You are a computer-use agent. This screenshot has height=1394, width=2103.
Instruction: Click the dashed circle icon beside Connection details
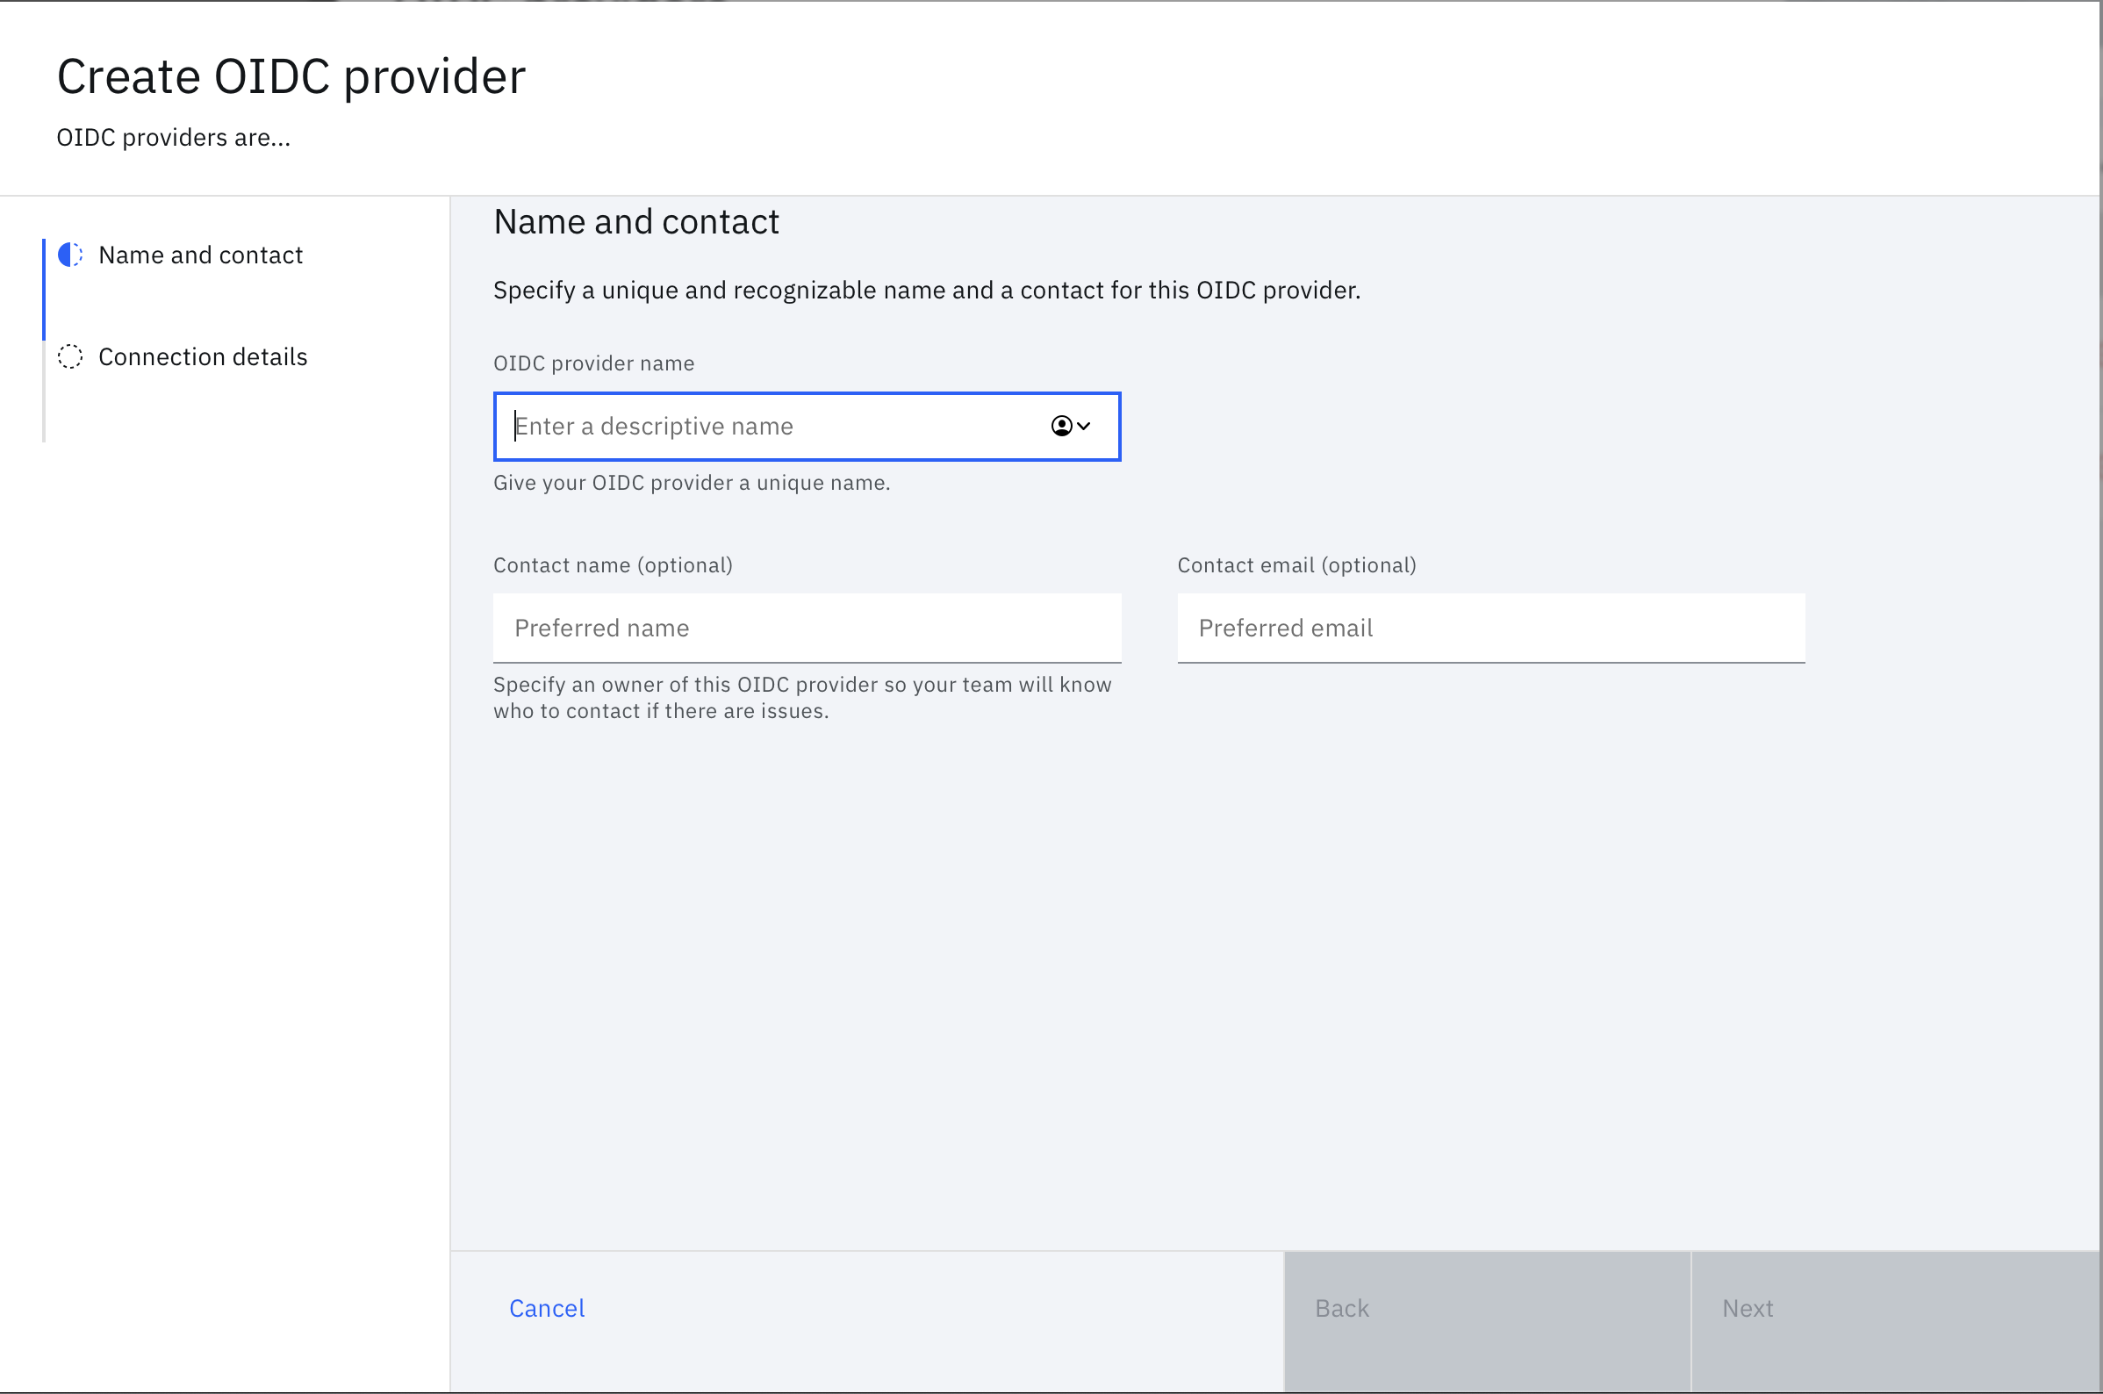(x=69, y=356)
